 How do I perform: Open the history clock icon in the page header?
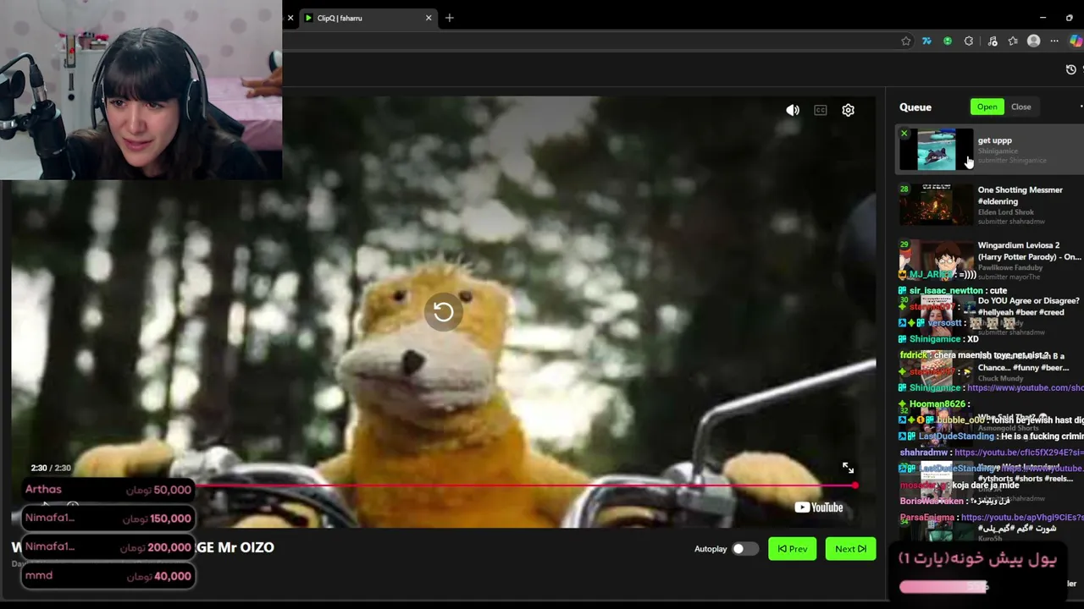1071,69
